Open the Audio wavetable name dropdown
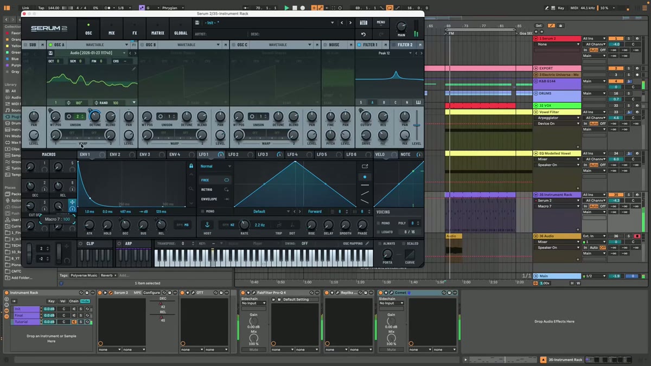 pyautogui.click(x=91, y=53)
